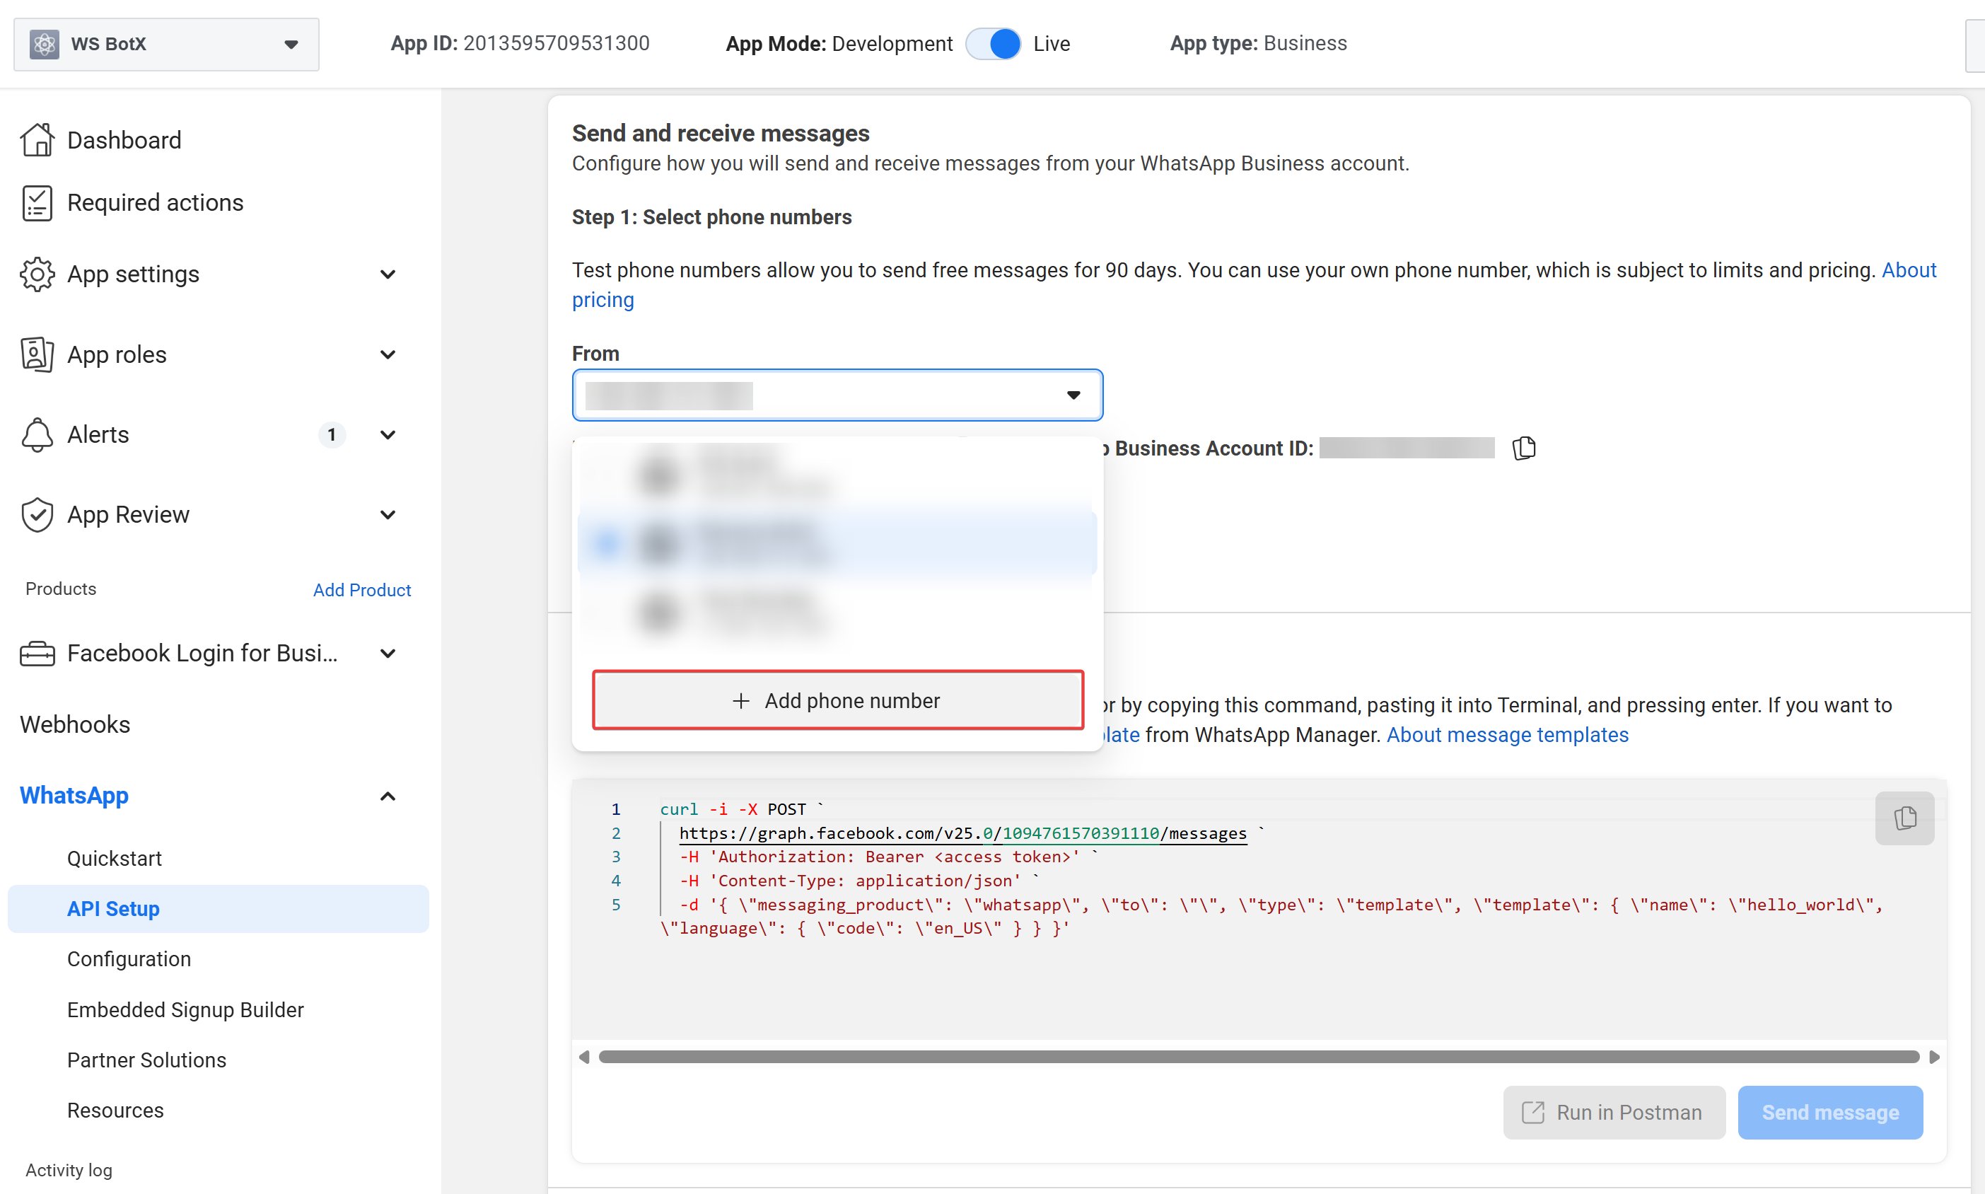This screenshot has width=1985, height=1194.
Task: Open Partner Solutions page
Action: (x=146, y=1060)
